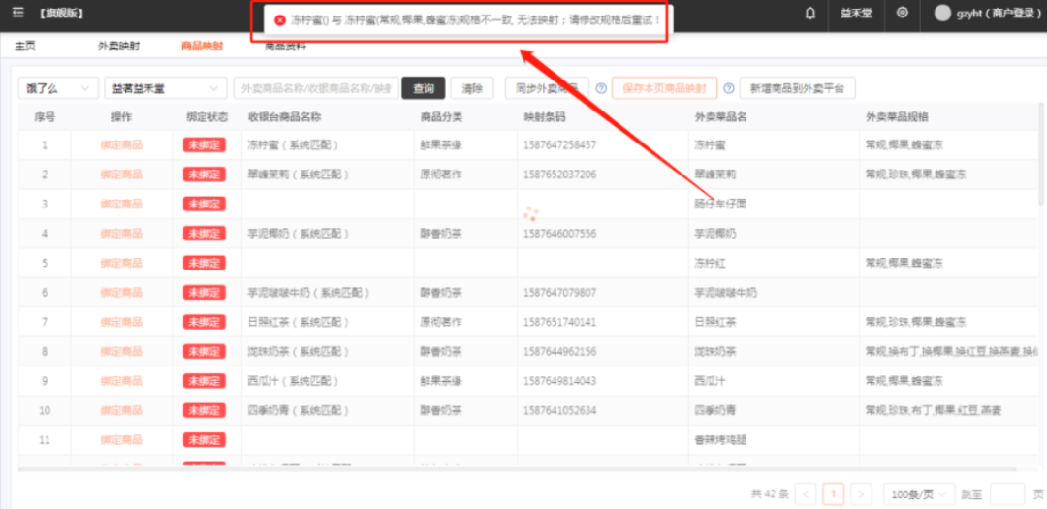This screenshot has width=1047, height=509.
Task: Click 绑定商品 for row 2 翠峰茉莉
Action: [x=121, y=175]
